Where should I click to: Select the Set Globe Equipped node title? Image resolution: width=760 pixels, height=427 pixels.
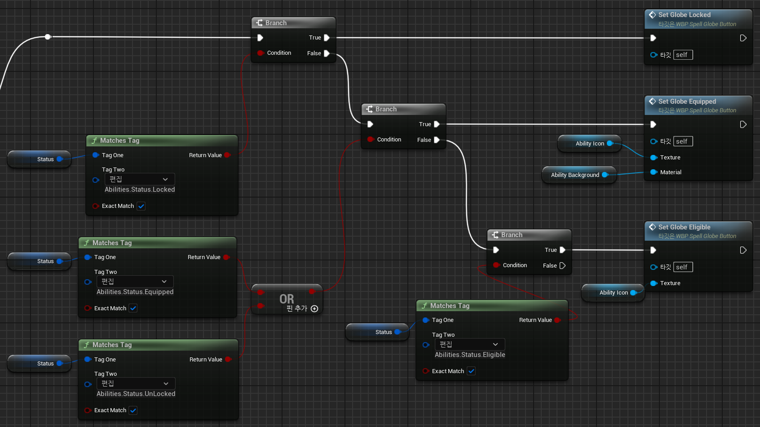click(687, 101)
